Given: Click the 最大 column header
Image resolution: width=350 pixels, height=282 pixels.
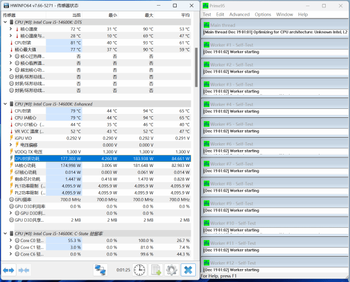Looking at the screenshot, I should pos(137,15).
